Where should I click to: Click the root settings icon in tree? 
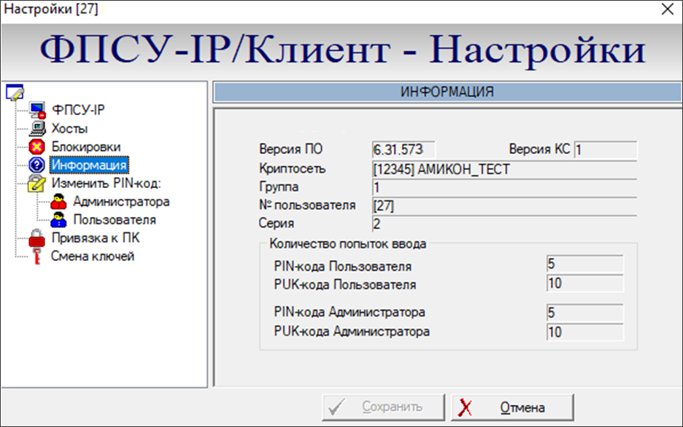[x=15, y=93]
